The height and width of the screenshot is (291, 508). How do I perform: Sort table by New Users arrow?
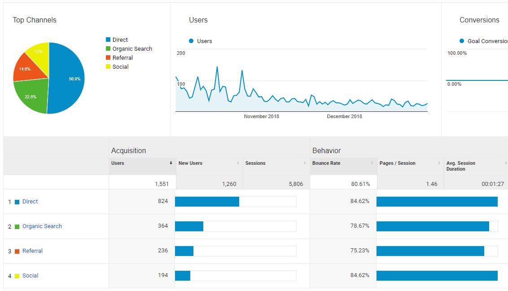[x=238, y=163]
